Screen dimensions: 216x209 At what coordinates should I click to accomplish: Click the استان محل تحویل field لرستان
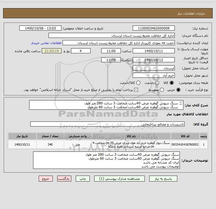pyautogui.click(x=154, y=68)
